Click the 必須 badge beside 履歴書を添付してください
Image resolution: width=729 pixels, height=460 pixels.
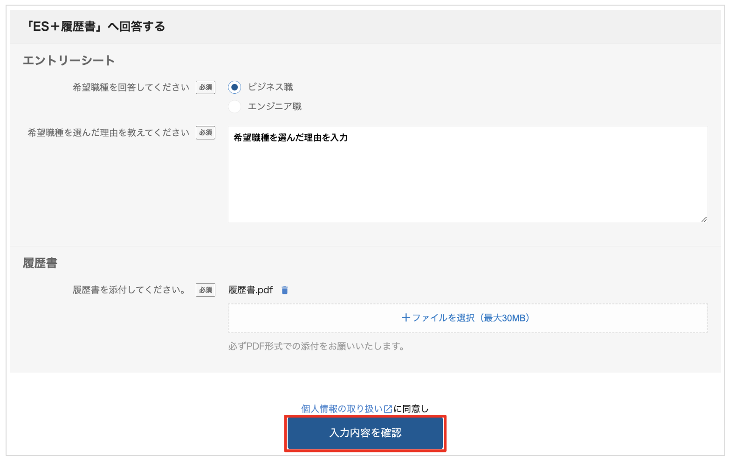click(x=206, y=290)
